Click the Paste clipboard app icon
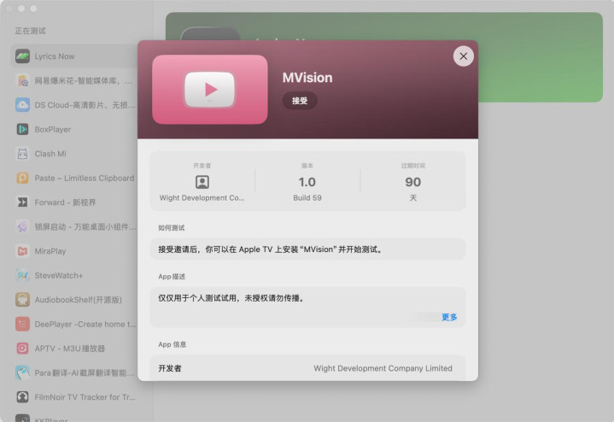This screenshot has width=614, height=422. pyautogui.click(x=22, y=178)
